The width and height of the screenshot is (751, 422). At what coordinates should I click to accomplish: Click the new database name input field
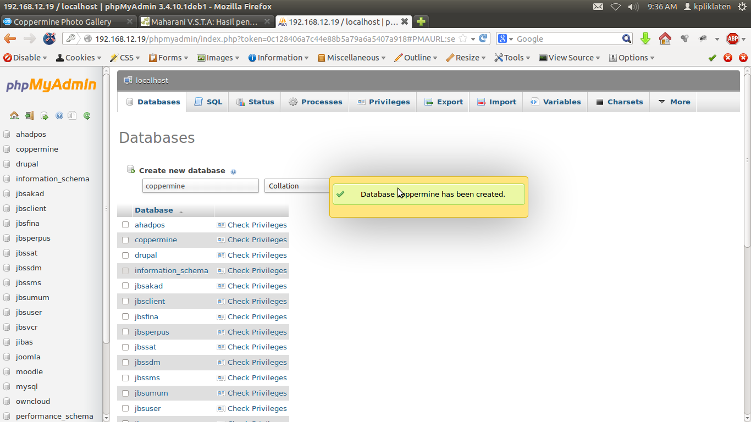click(200, 186)
